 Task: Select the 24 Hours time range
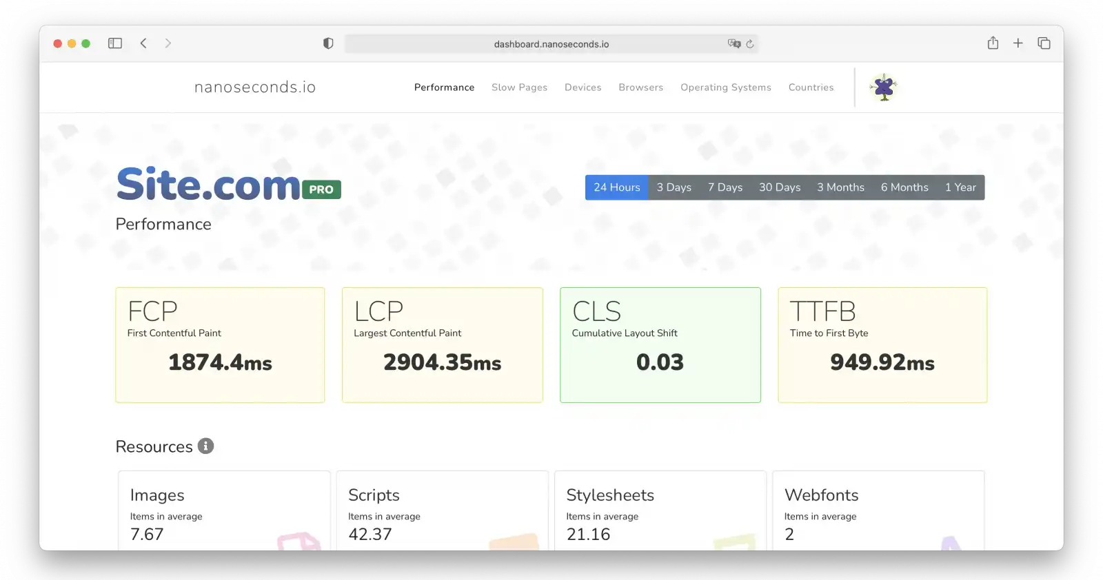tap(617, 187)
